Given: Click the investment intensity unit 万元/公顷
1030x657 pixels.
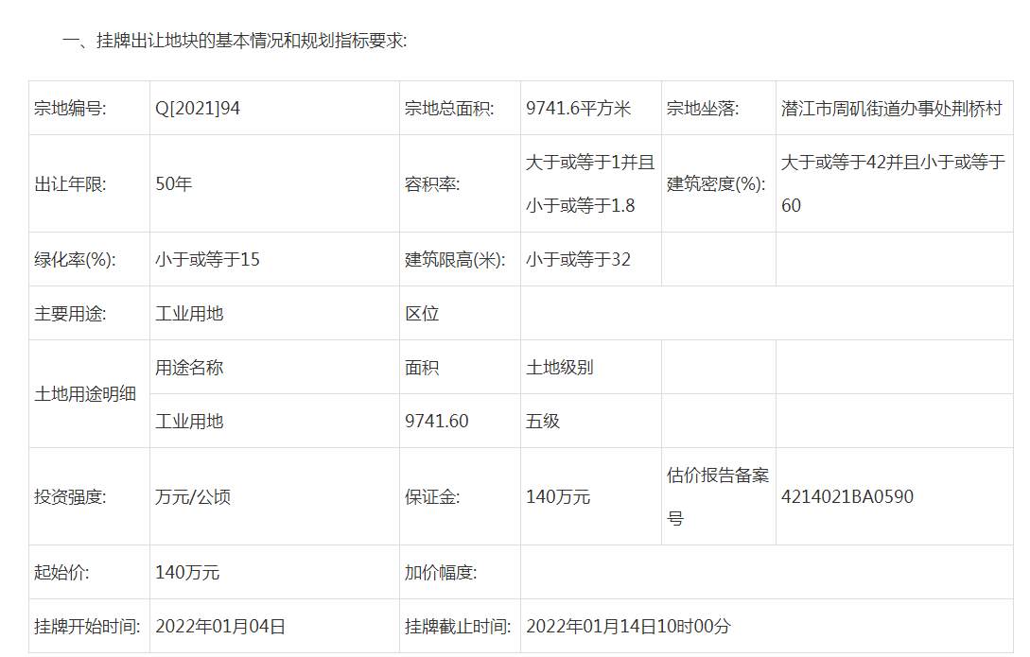Looking at the screenshot, I should click(193, 496).
